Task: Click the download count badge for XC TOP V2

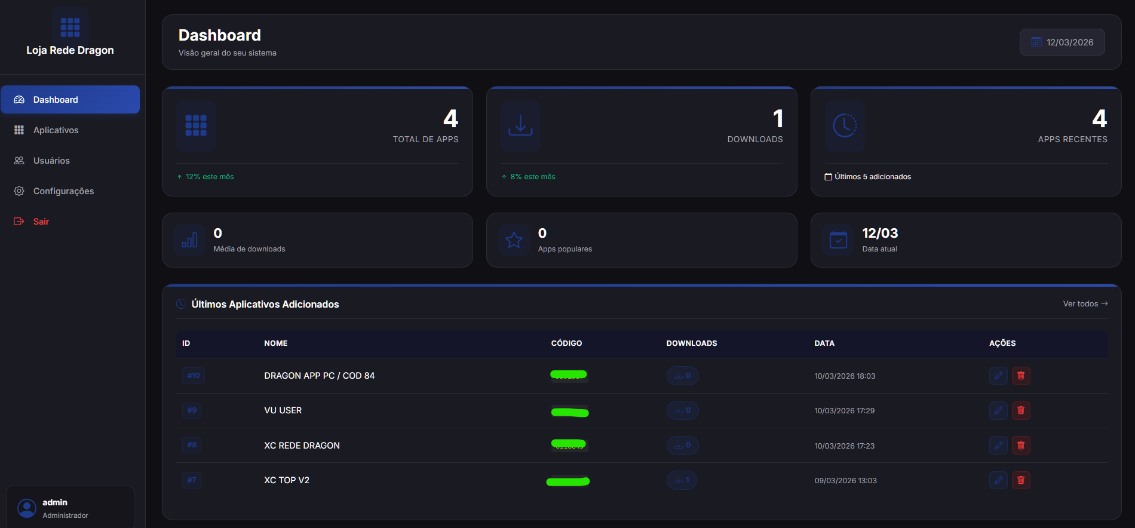Action: [682, 480]
